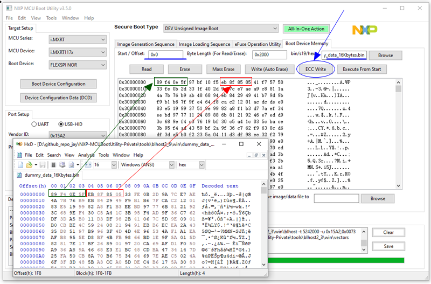Viewport: 431px width, 284px height.
Task: Open the Windows (ANSI) charset dropdown in HxD
Action: tap(171, 165)
